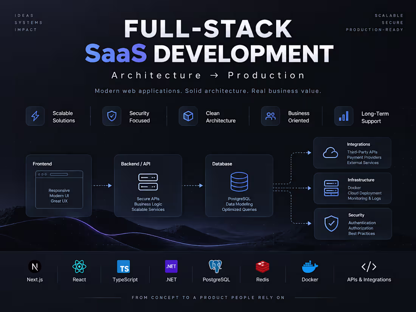Click the "Great UX" text

[59, 201]
